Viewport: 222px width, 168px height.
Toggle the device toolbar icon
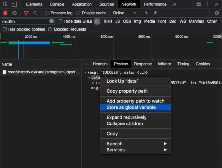coord(14,4)
